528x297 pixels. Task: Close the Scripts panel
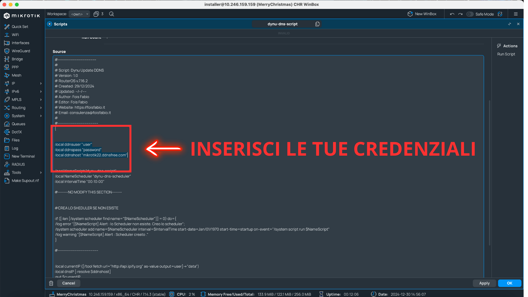[518, 24]
